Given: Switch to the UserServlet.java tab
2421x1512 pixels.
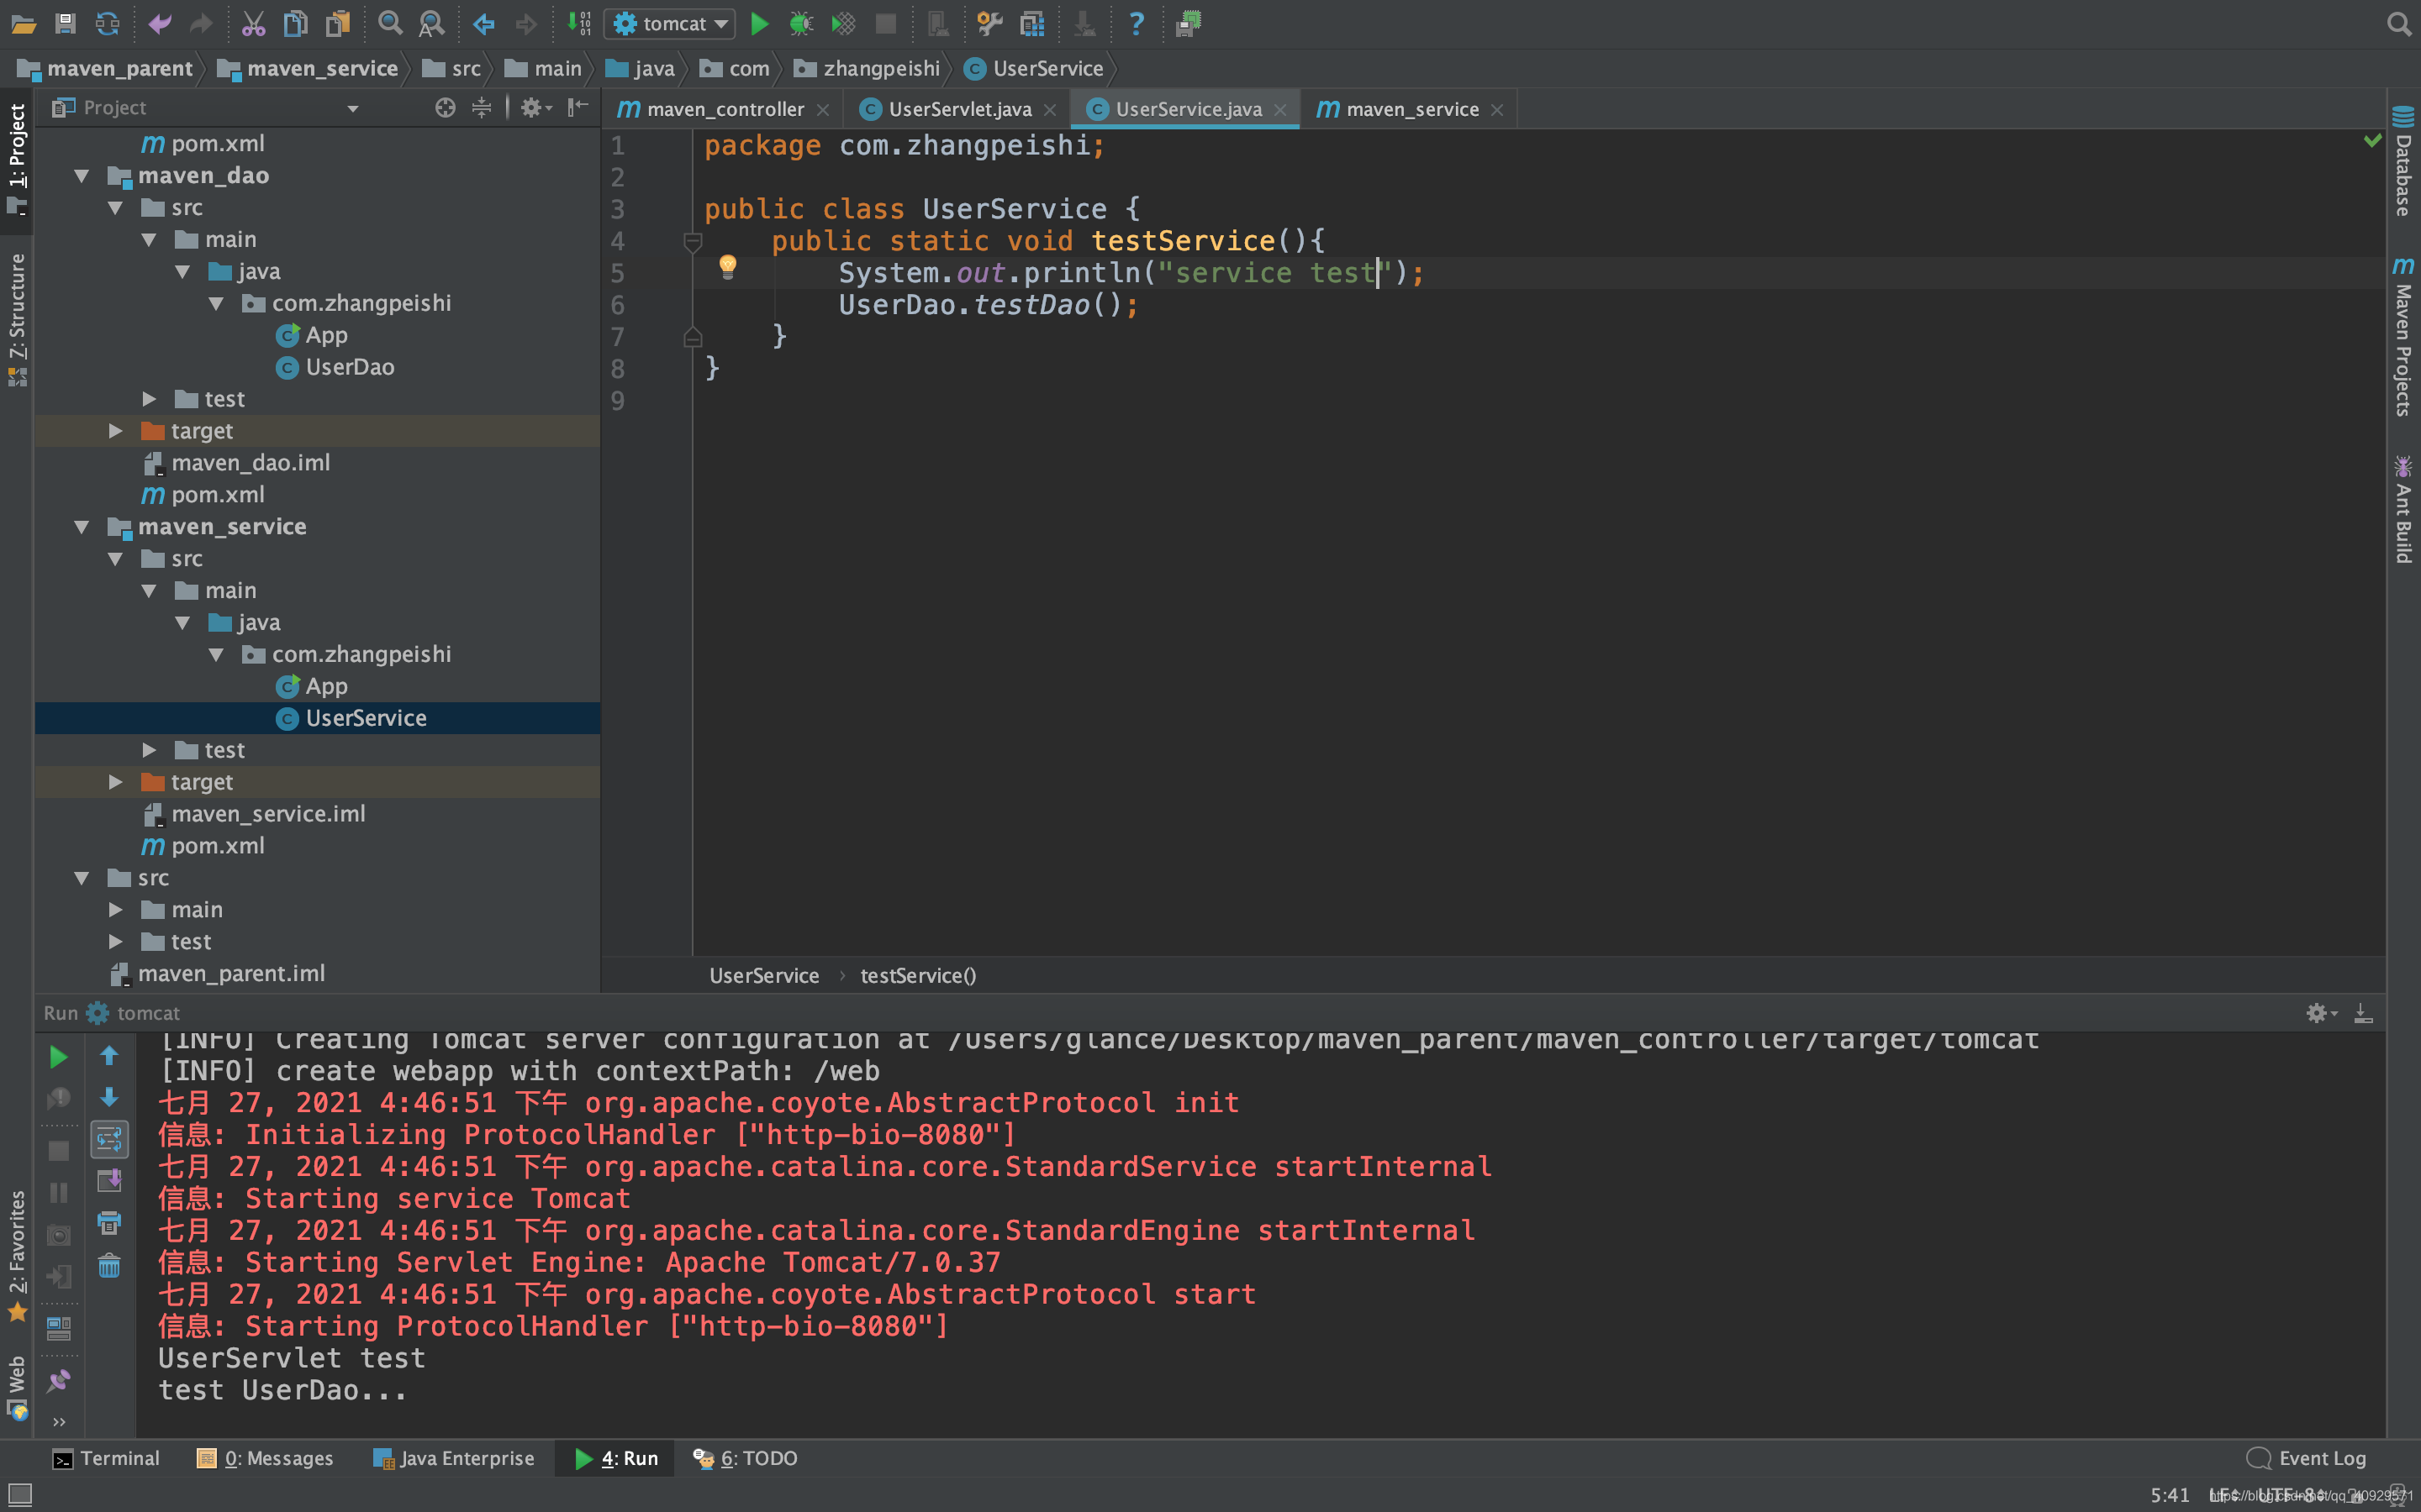Looking at the screenshot, I should click(958, 109).
